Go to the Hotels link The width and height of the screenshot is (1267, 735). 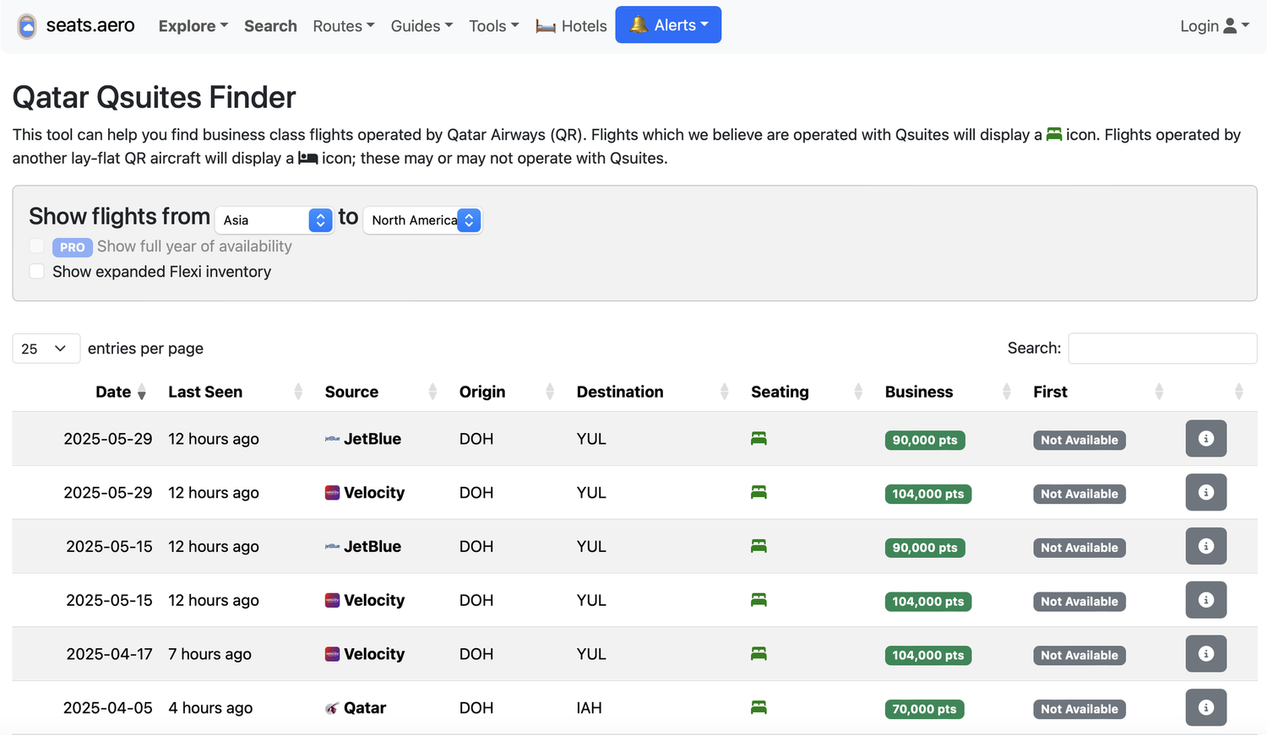[x=572, y=26]
